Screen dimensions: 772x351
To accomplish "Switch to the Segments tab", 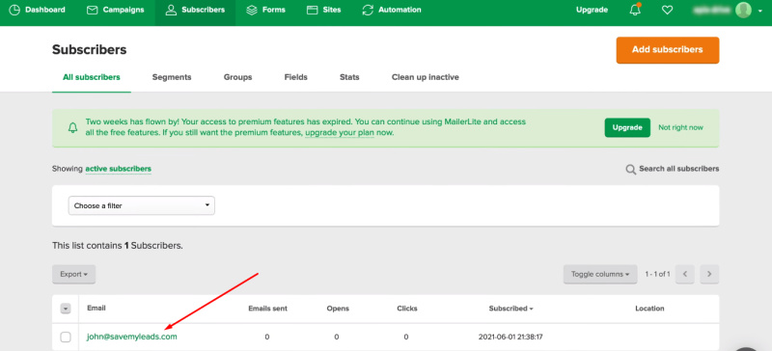I will [x=172, y=77].
